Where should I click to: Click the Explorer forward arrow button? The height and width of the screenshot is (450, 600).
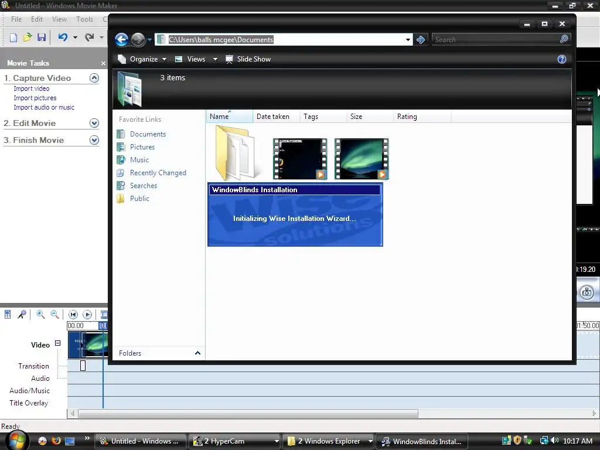pos(138,39)
